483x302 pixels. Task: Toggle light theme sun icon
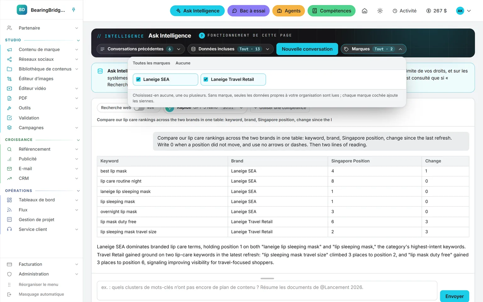tap(380, 11)
